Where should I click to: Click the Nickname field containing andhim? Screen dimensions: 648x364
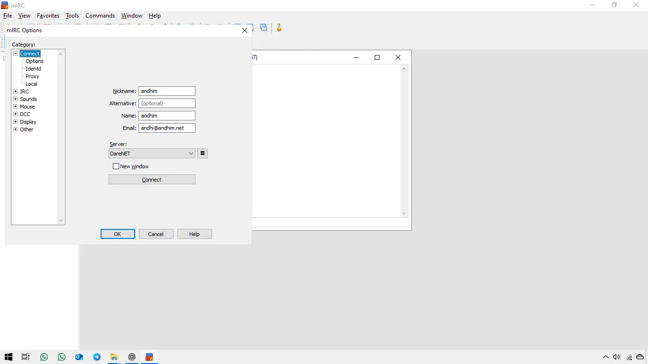[x=167, y=91]
